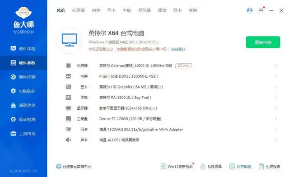Switch to the 总览 tab
The image size is (289, 177).
click(61, 10)
